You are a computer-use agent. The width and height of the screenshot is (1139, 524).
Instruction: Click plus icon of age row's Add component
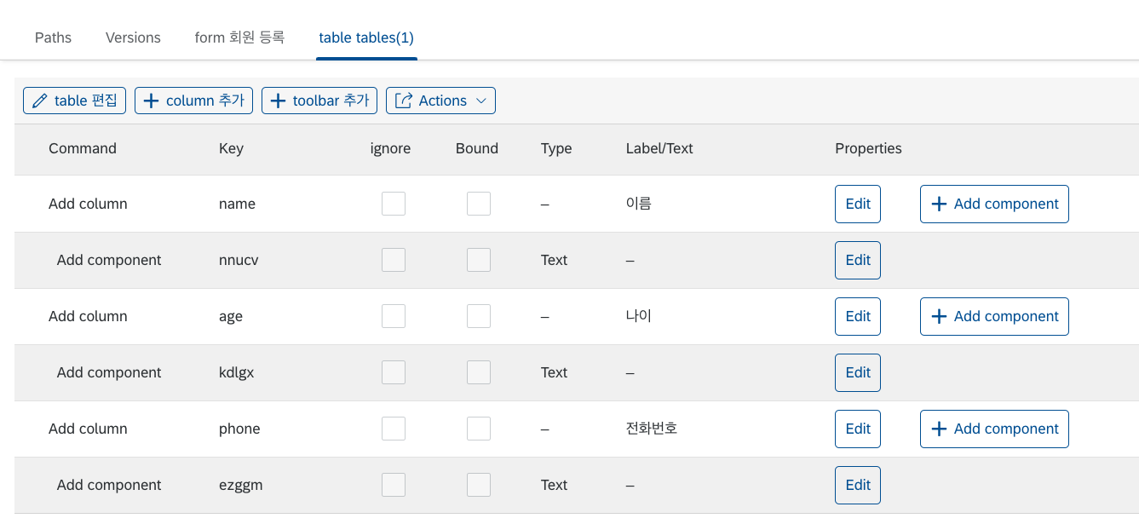[939, 316]
